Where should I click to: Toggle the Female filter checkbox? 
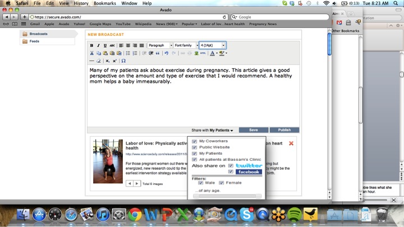pos(221,183)
